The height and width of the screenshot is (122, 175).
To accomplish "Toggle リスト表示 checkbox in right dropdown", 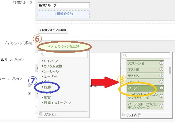I will click(124, 115).
